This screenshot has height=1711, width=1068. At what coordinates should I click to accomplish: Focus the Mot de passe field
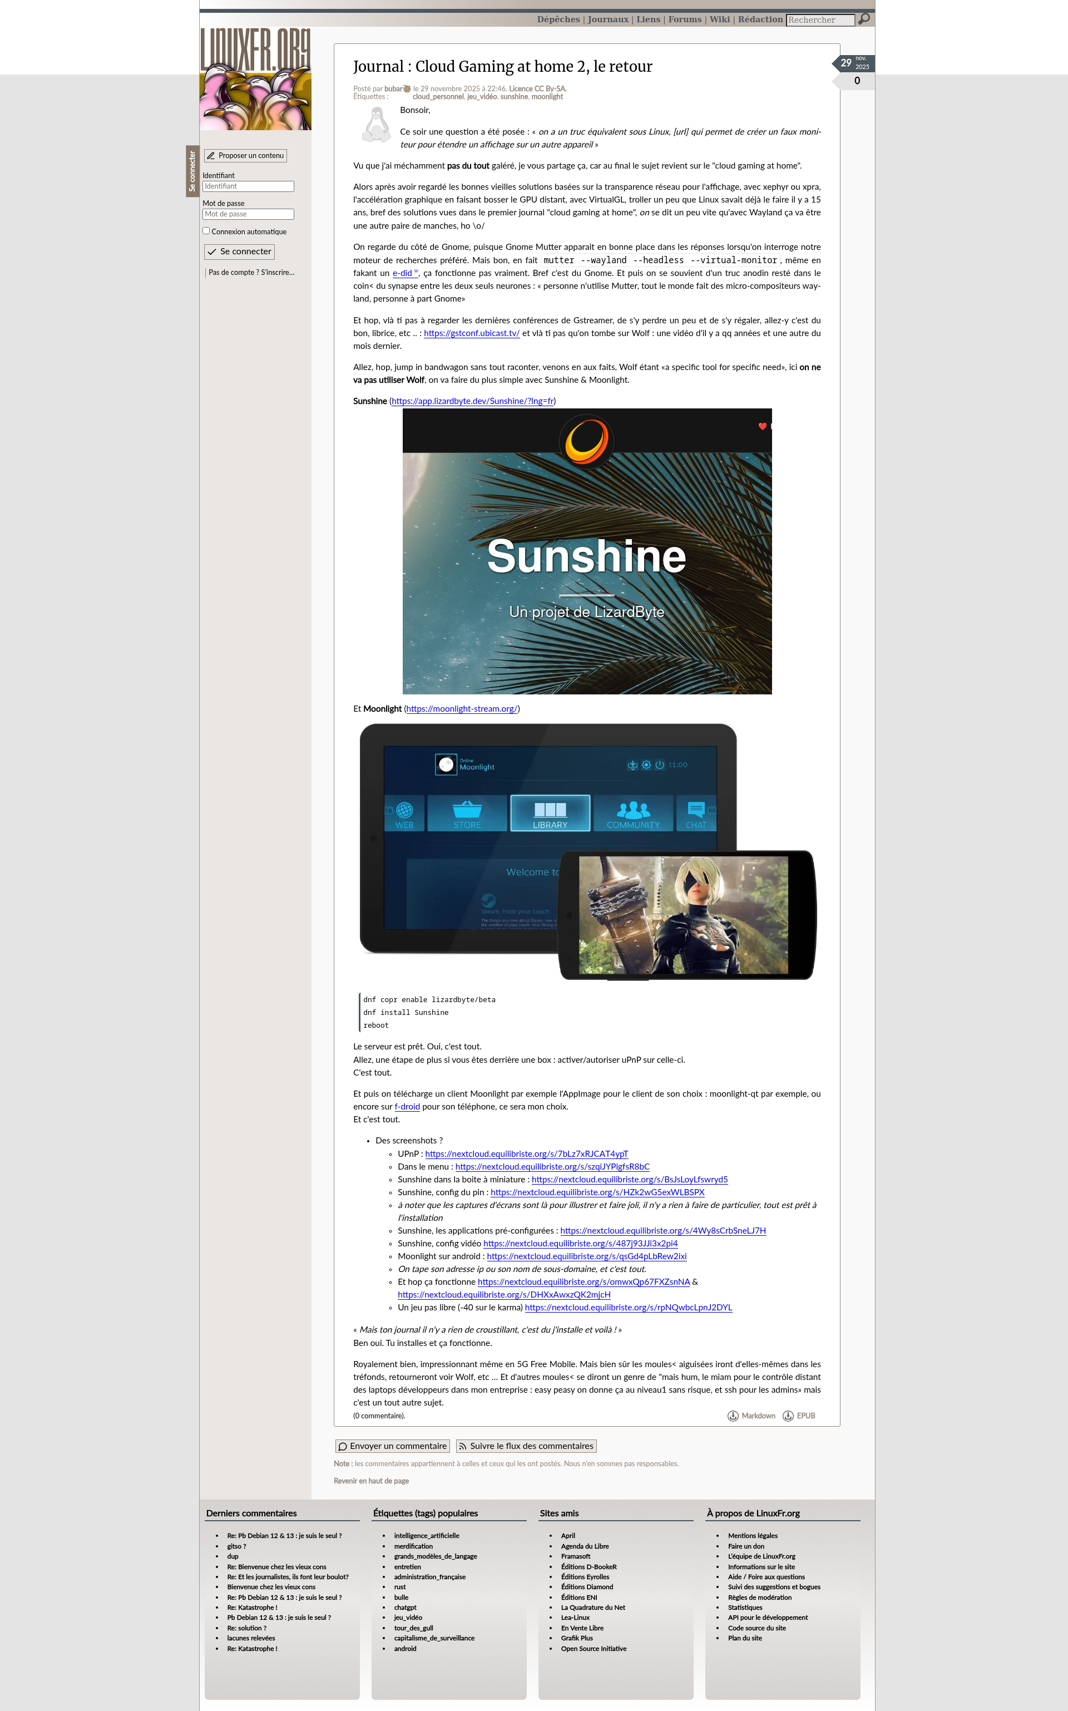click(248, 214)
